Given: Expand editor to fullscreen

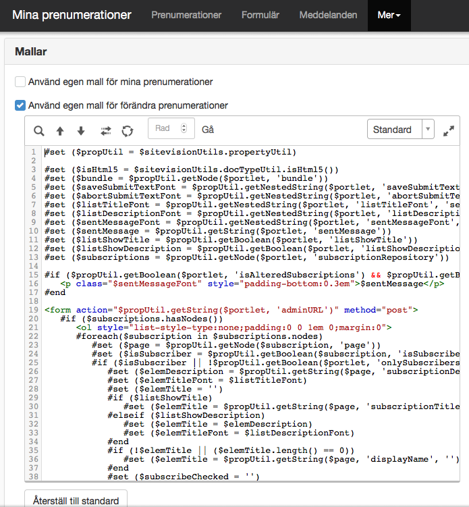Looking at the screenshot, I should 449,130.
